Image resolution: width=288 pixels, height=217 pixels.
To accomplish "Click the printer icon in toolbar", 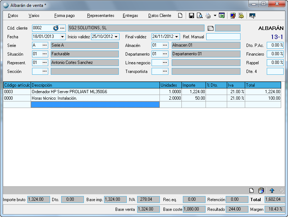I will [208, 16].
